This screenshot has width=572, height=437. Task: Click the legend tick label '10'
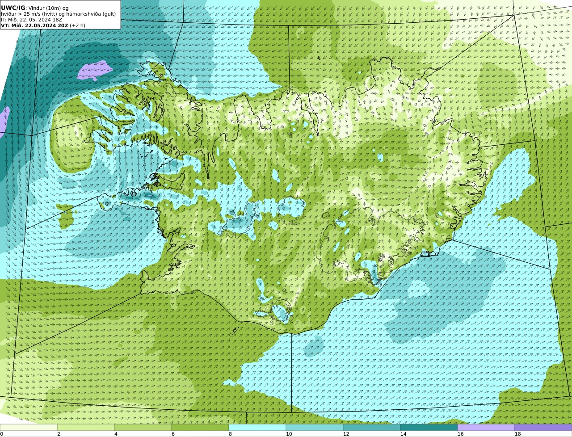click(289, 434)
